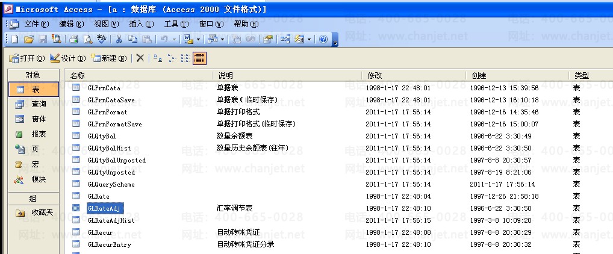Click the Open folder toolbar icon
The width and height of the screenshot is (613, 254).
point(28,39)
